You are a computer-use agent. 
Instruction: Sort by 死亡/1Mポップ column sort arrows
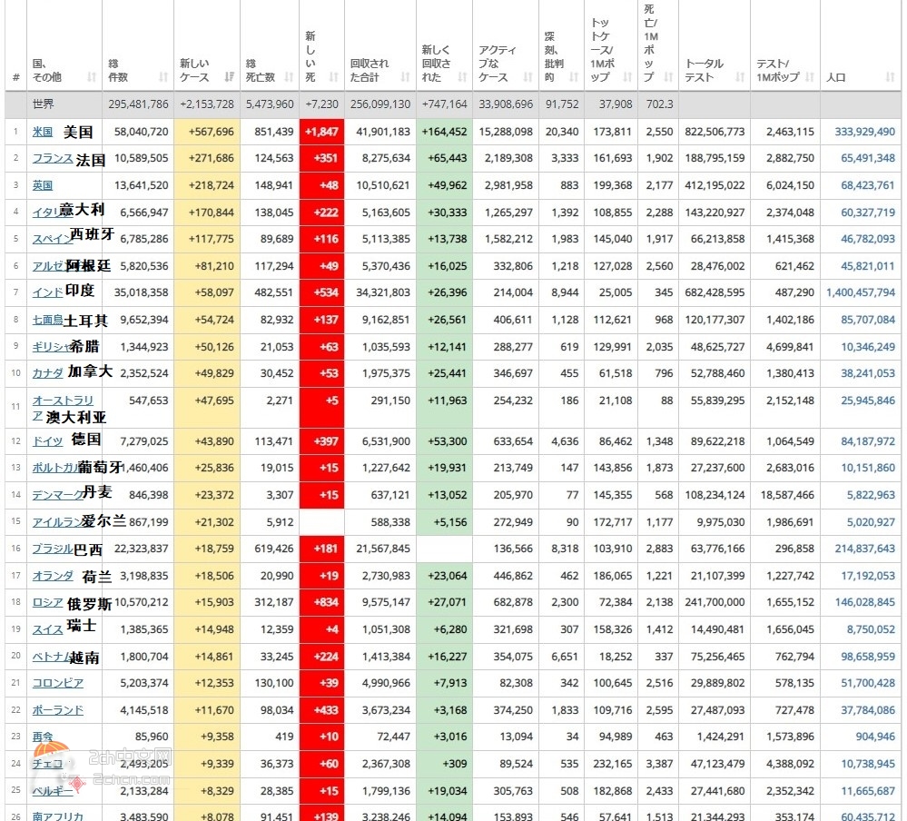tap(669, 77)
